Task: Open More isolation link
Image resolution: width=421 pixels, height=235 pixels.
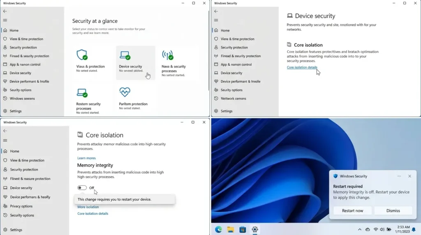Action: click(88, 207)
